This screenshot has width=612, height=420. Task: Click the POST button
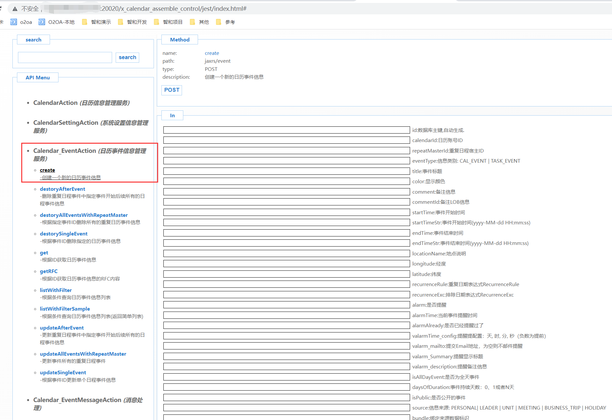point(172,90)
